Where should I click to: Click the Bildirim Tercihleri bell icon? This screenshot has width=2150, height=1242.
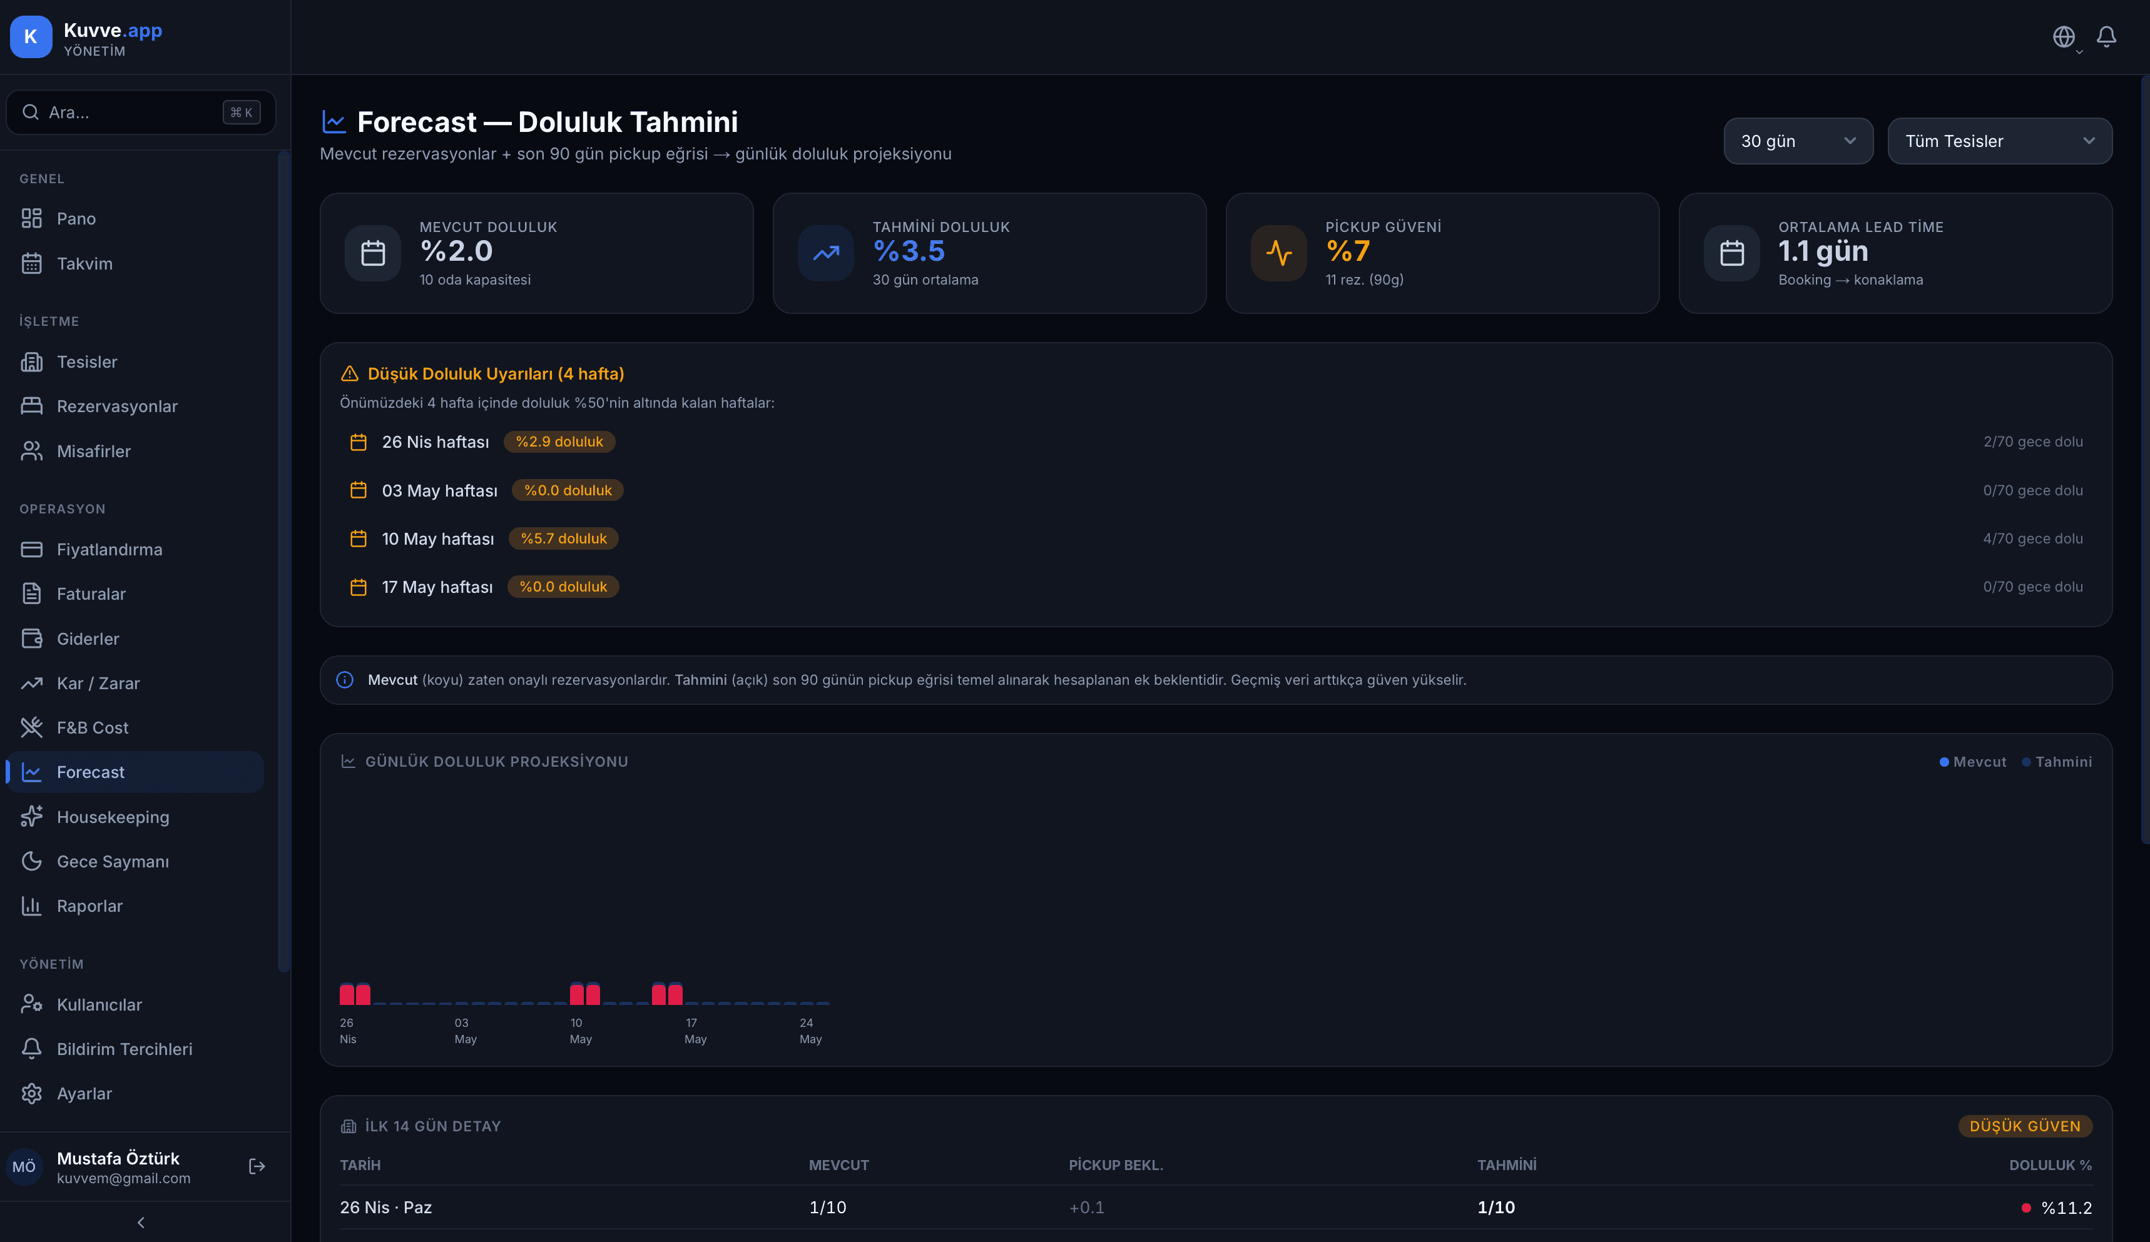click(31, 1049)
